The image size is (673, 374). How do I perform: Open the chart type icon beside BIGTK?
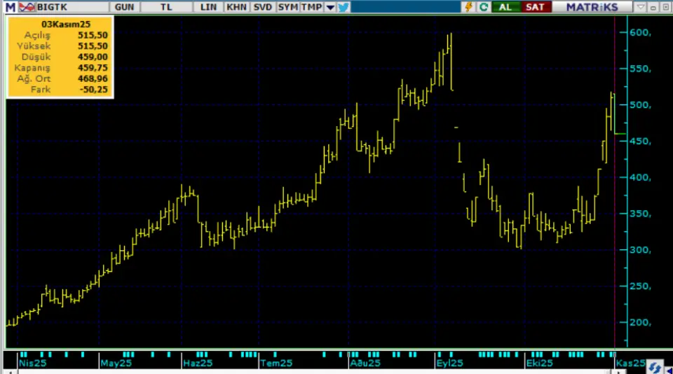27,7
